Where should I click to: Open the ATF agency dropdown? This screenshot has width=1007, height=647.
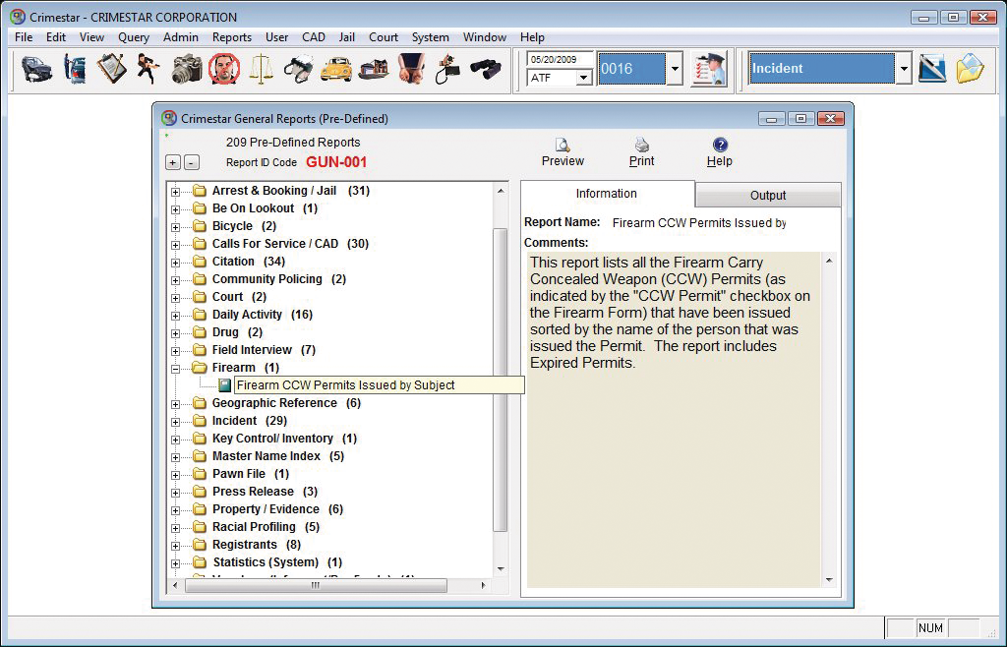[x=583, y=78]
